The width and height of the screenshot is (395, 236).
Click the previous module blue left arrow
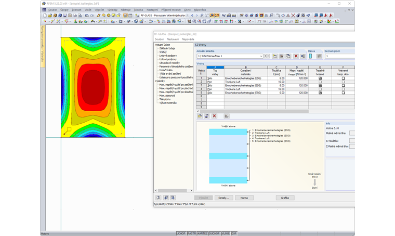pos(192,16)
